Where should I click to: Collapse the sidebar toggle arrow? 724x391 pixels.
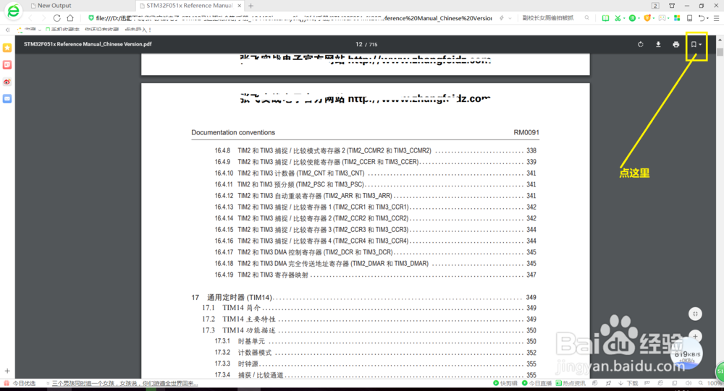click(x=7, y=30)
